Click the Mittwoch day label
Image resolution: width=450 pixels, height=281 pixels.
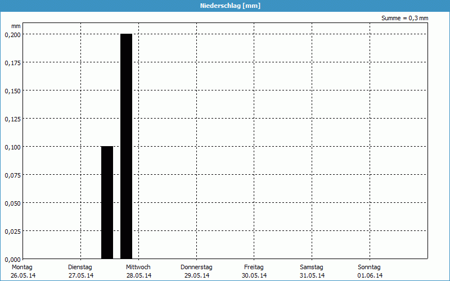138,268
